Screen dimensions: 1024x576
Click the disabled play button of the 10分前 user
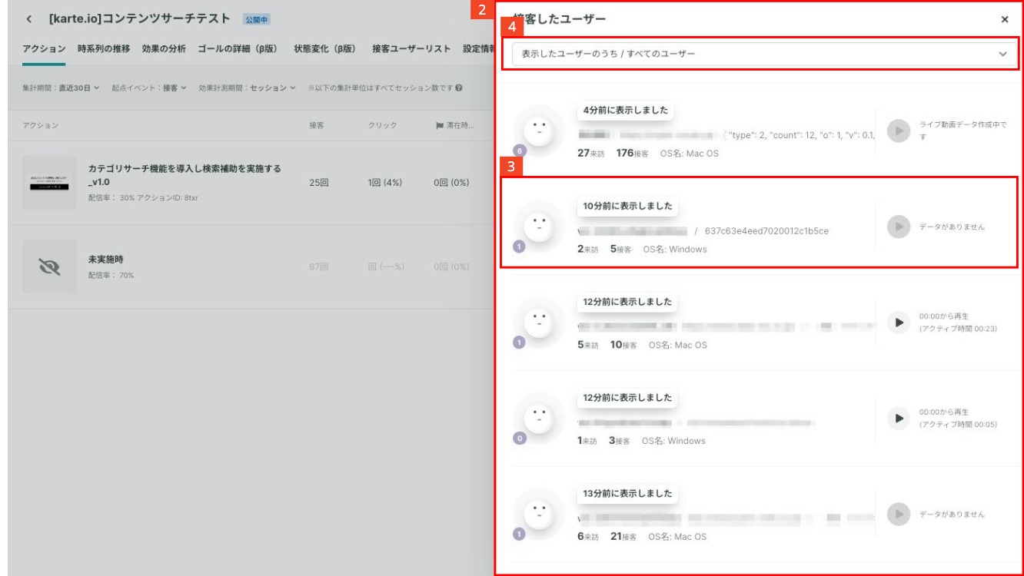(897, 227)
